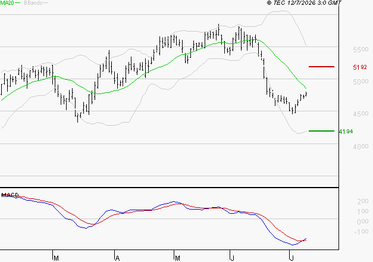373x262 pixels.
Task: Click the first J month marker
Action: (x=233, y=258)
